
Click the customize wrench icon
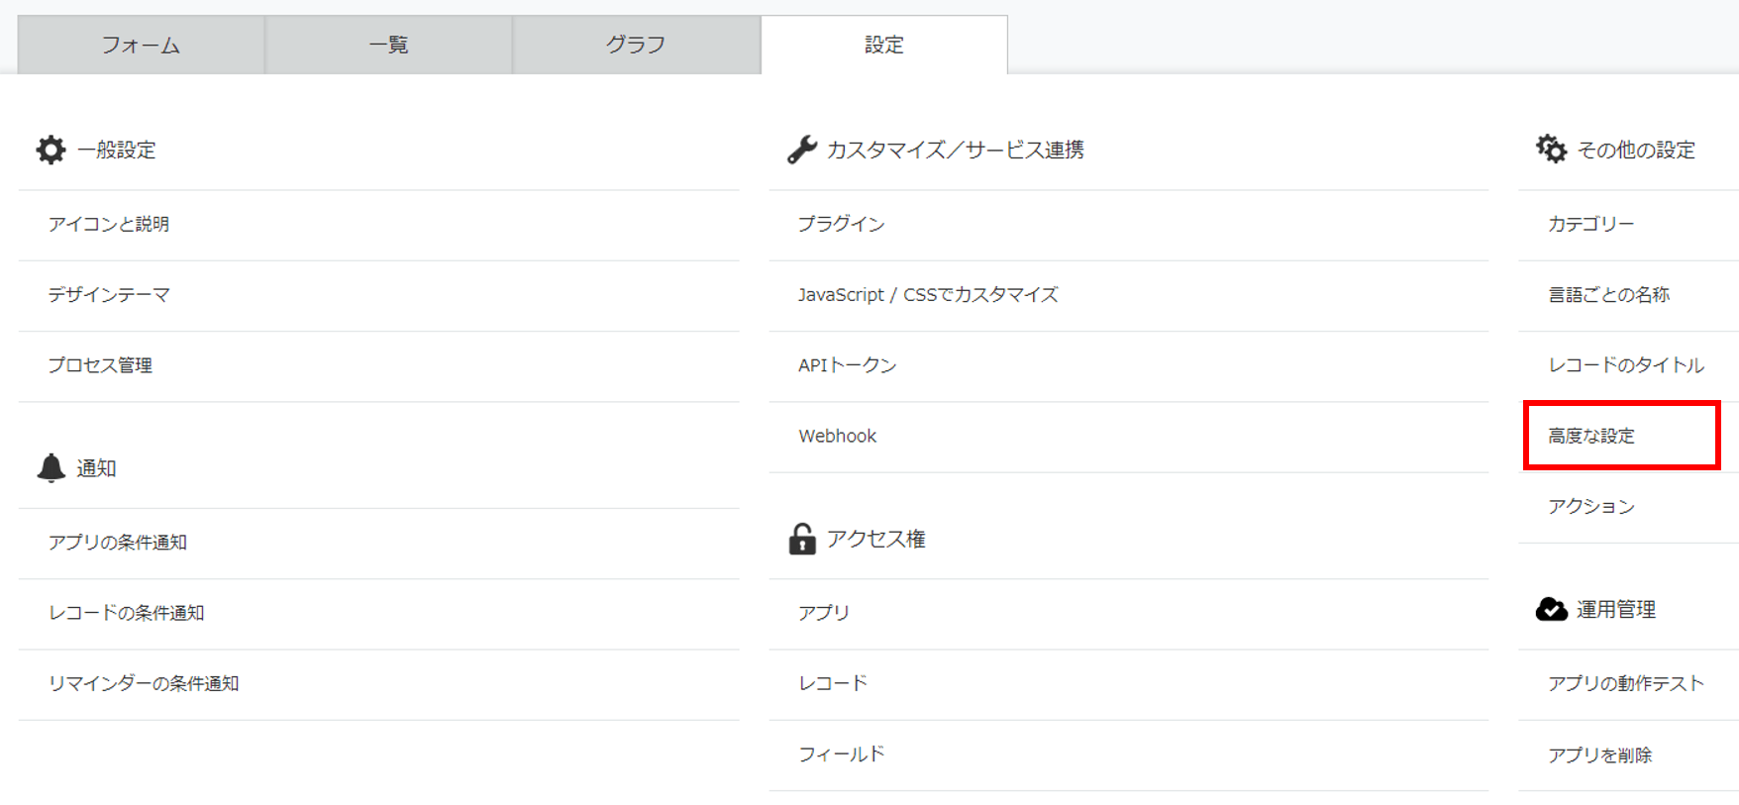pos(801,150)
